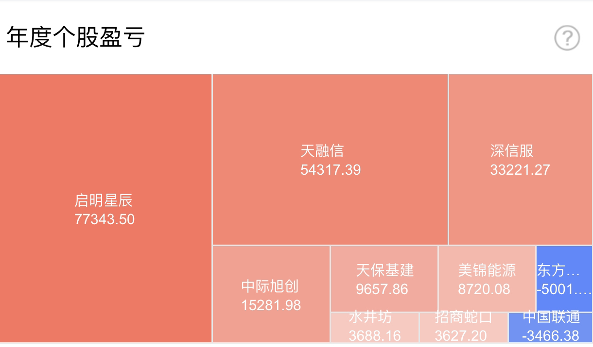
Task: Click the 8720.08 amount
Action: [x=484, y=289]
